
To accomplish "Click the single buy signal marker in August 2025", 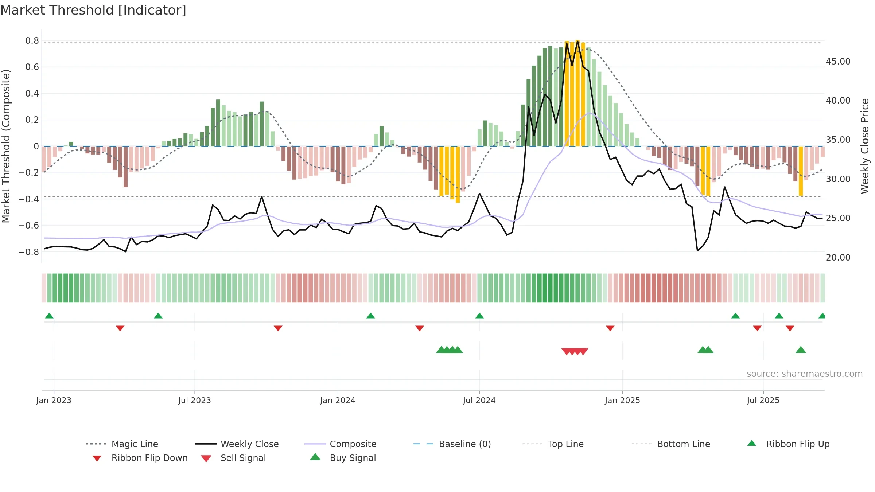I will 801,350.
